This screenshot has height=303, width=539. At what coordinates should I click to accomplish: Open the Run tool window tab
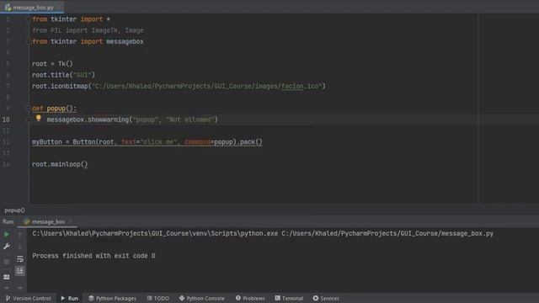click(69, 298)
